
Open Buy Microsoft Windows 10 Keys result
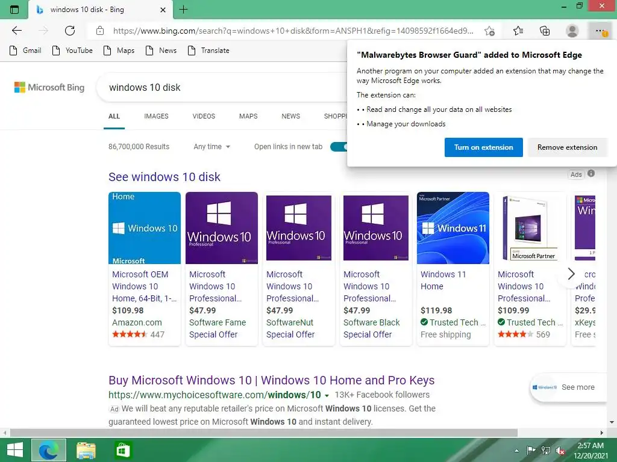coord(272,380)
